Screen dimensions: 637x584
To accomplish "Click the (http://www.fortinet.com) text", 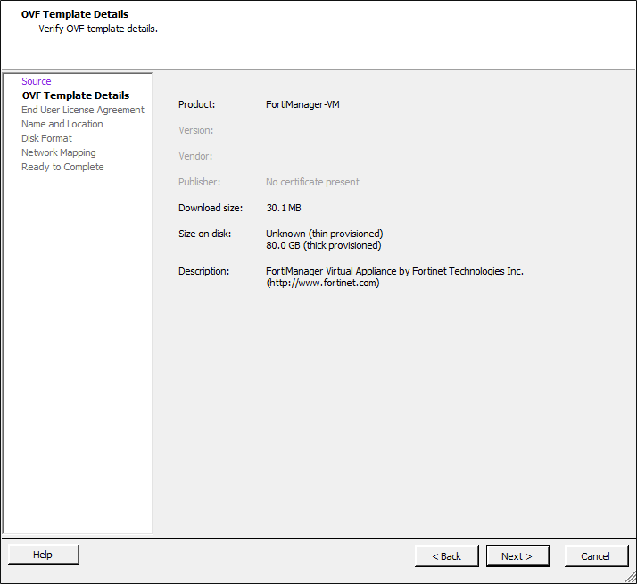I will tap(323, 283).
